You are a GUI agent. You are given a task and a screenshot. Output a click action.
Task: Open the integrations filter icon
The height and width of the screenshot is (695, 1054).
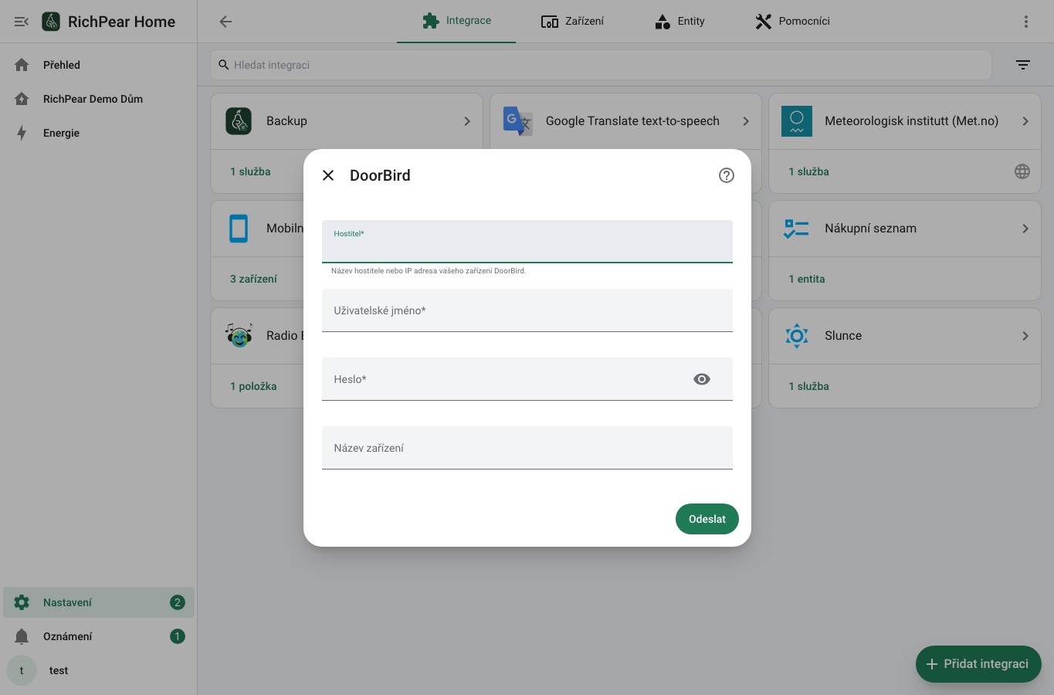click(x=1023, y=65)
